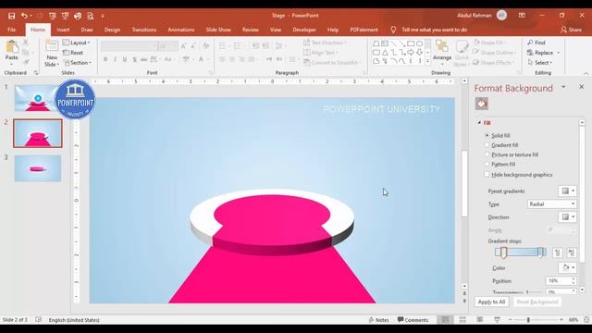Select slide 1 thumbnail
The image size is (592, 333).
tap(37, 98)
